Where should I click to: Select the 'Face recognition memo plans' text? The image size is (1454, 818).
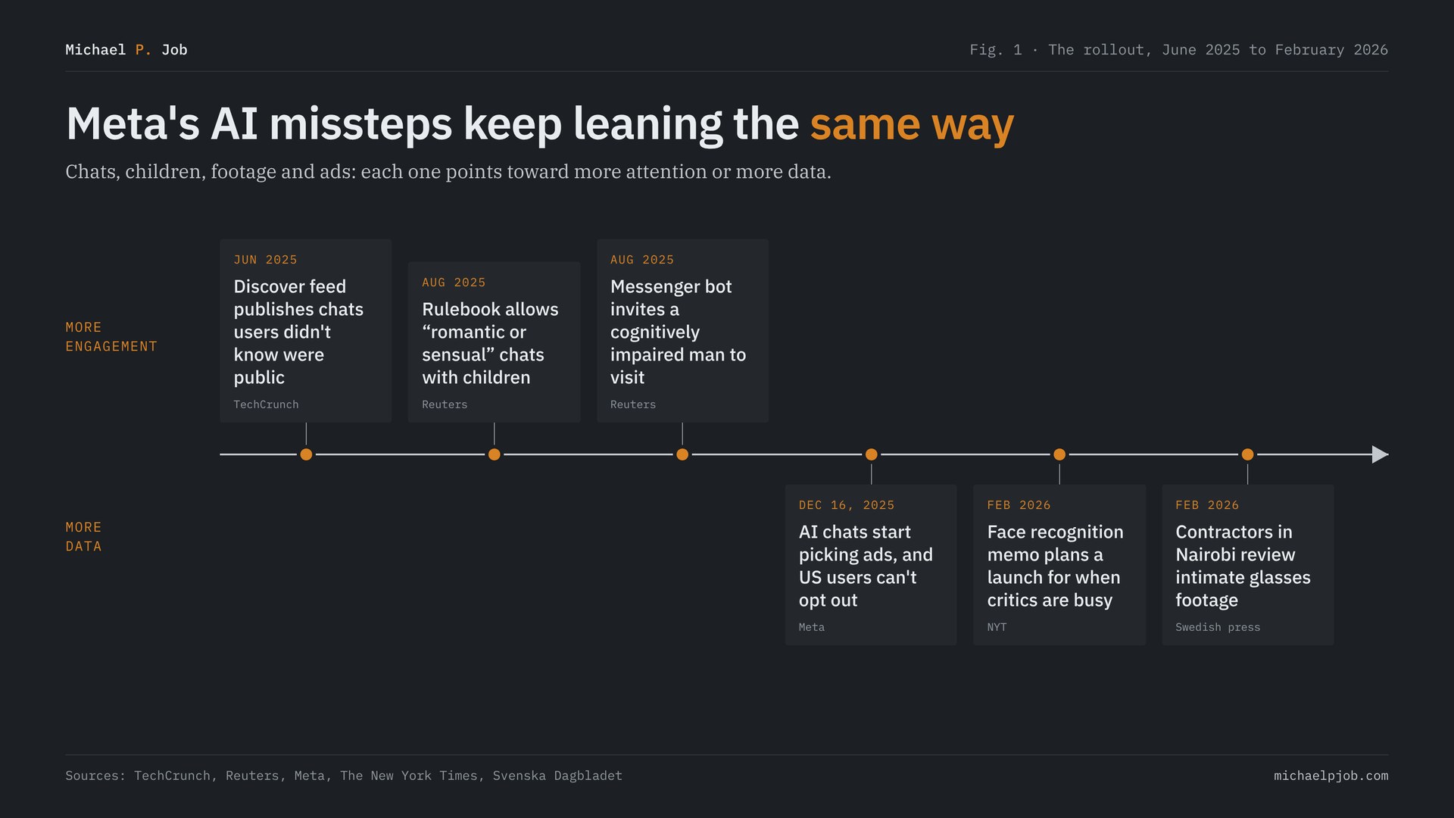[x=1055, y=566]
